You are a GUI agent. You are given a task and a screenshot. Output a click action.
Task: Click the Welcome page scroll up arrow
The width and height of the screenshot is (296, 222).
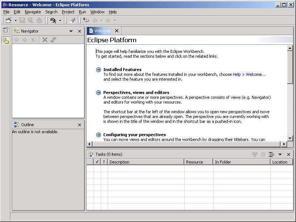coord(290,48)
